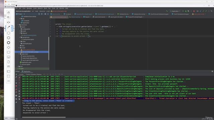Open the Window menu in IntelliJ
Screen dimensions: 214x120
62,8
